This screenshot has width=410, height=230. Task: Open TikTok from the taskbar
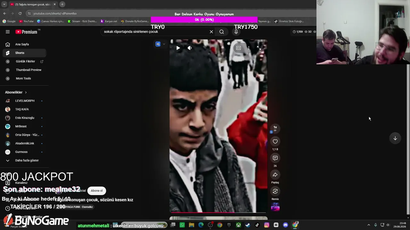click(257, 225)
